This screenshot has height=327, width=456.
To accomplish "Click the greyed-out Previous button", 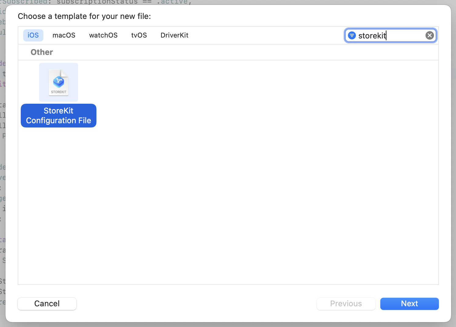I will [346, 304].
